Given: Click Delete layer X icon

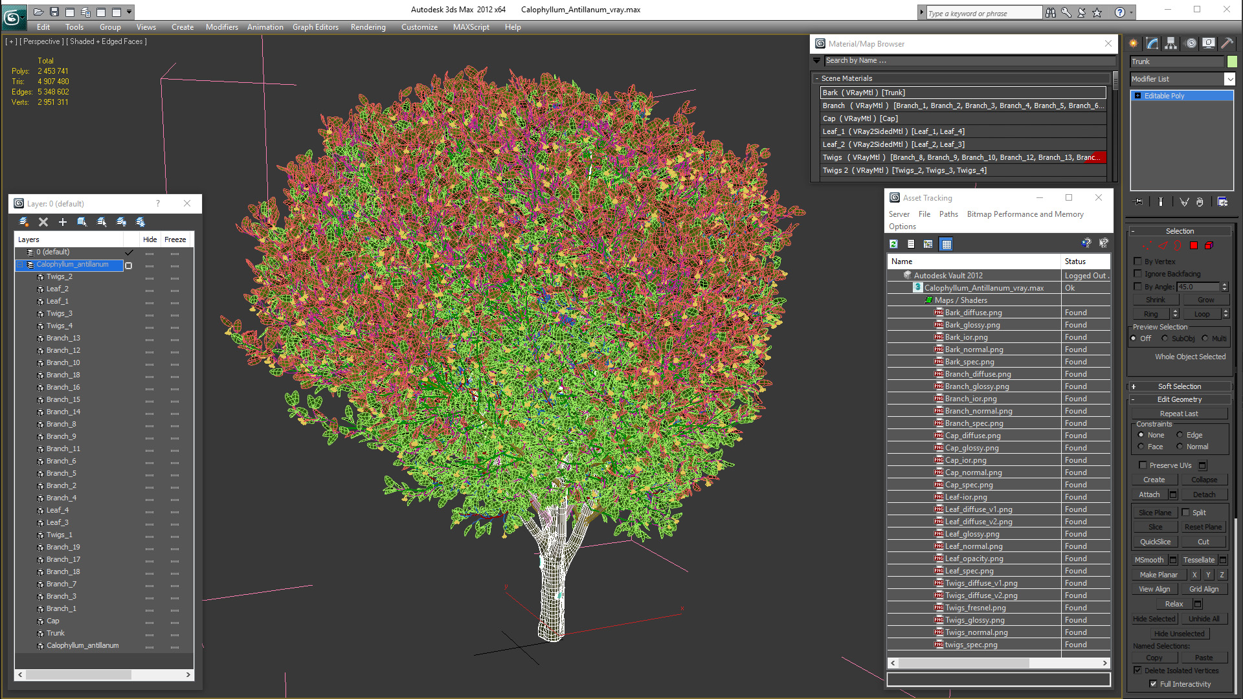Looking at the screenshot, I should [x=43, y=222].
